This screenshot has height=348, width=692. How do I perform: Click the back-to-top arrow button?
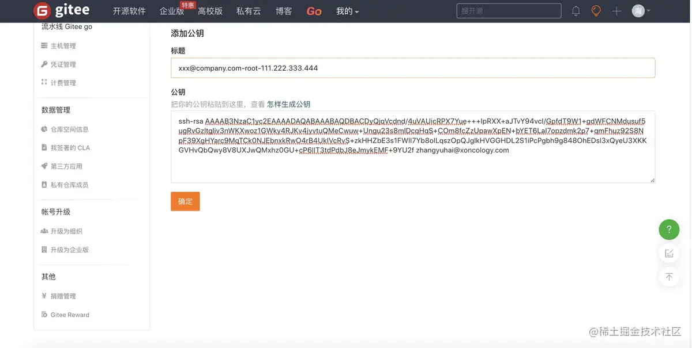pyautogui.click(x=669, y=277)
